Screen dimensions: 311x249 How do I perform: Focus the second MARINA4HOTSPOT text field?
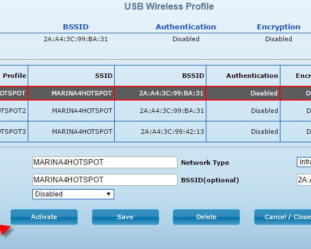[105, 180]
